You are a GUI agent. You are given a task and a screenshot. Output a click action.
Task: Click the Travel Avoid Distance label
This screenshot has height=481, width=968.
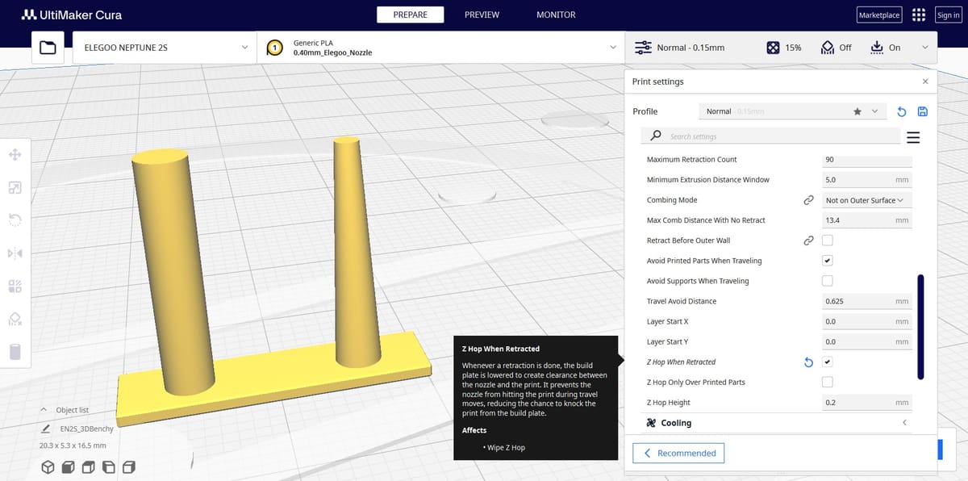pyautogui.click(x=682, y=301)
